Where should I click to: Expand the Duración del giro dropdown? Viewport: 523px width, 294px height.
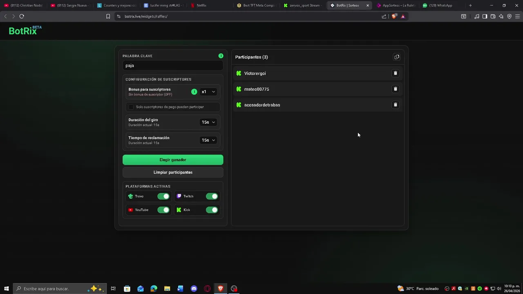tap(208, 122)
